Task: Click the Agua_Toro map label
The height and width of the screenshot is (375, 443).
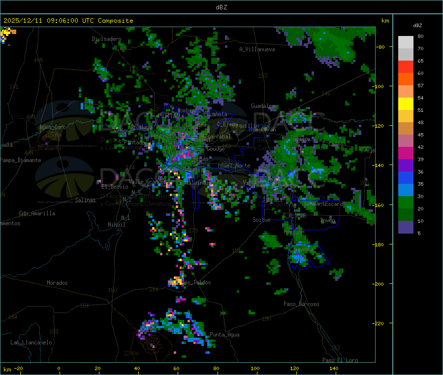Action: (53, 127)
